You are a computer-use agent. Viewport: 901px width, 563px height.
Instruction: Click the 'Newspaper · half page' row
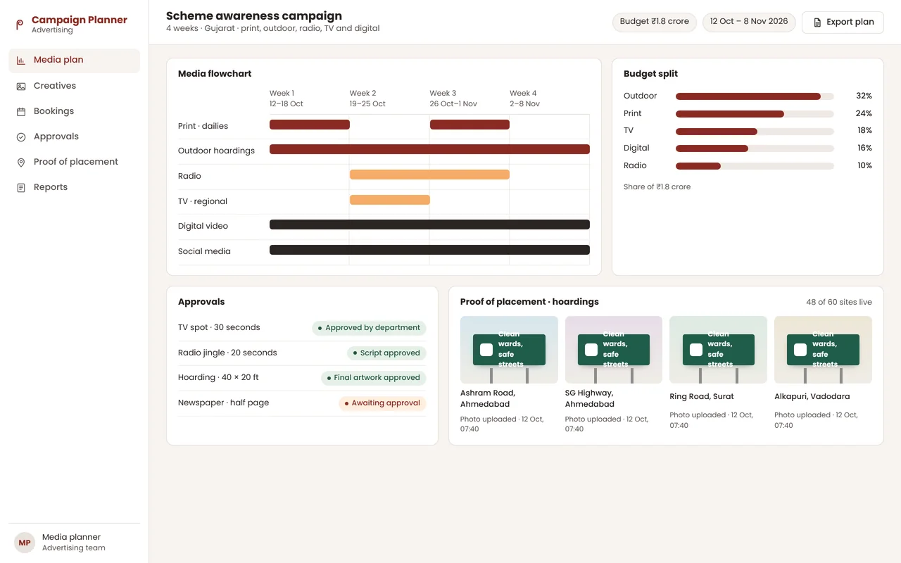[302, 403]
